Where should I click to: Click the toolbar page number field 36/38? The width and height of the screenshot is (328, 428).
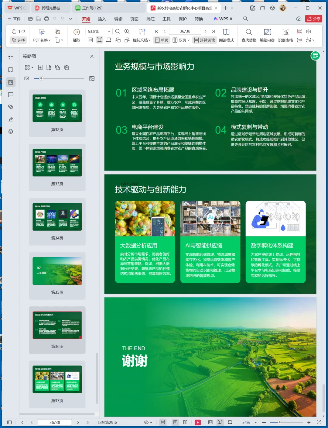(185, 31)
